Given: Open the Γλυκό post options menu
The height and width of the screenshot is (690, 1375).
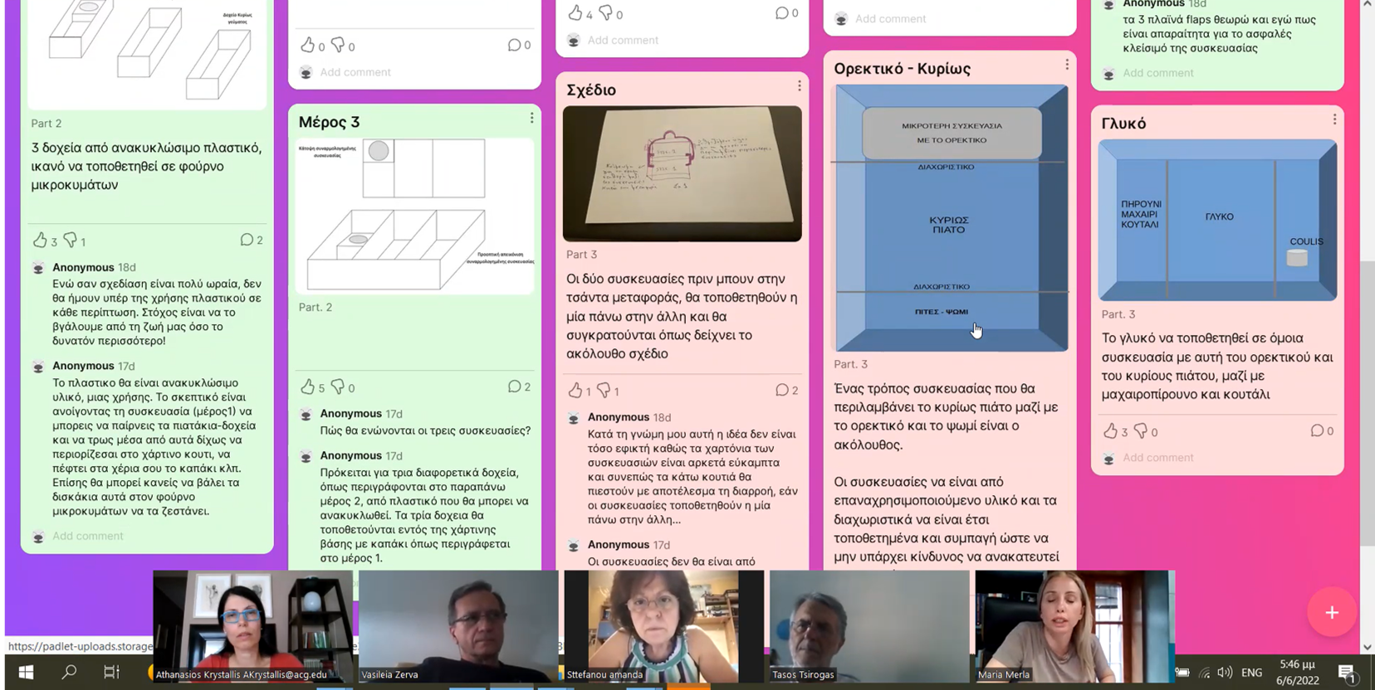Looking at the screenshot, I should 1333,120.
